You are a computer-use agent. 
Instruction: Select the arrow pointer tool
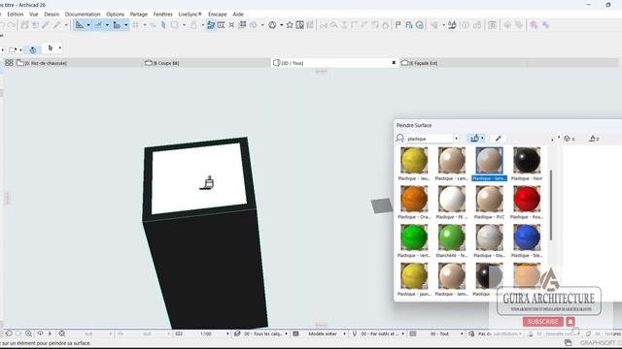pos(51,48)
